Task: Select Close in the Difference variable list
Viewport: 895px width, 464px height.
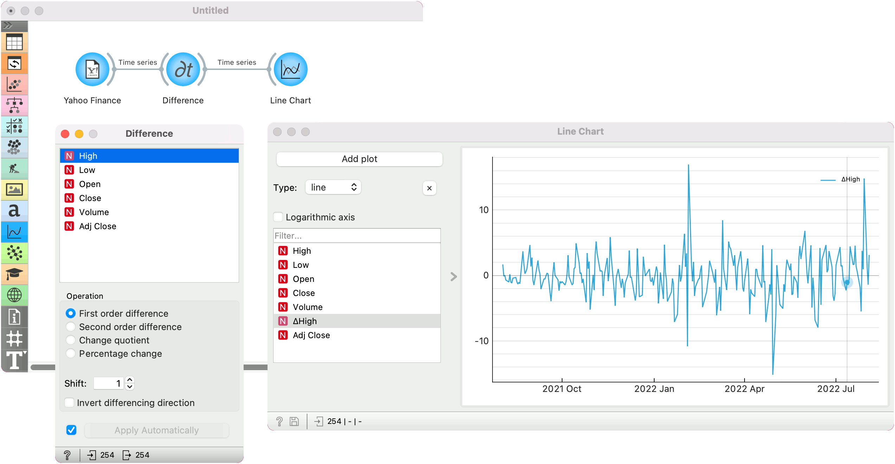Action: click(x=149, y=198)
